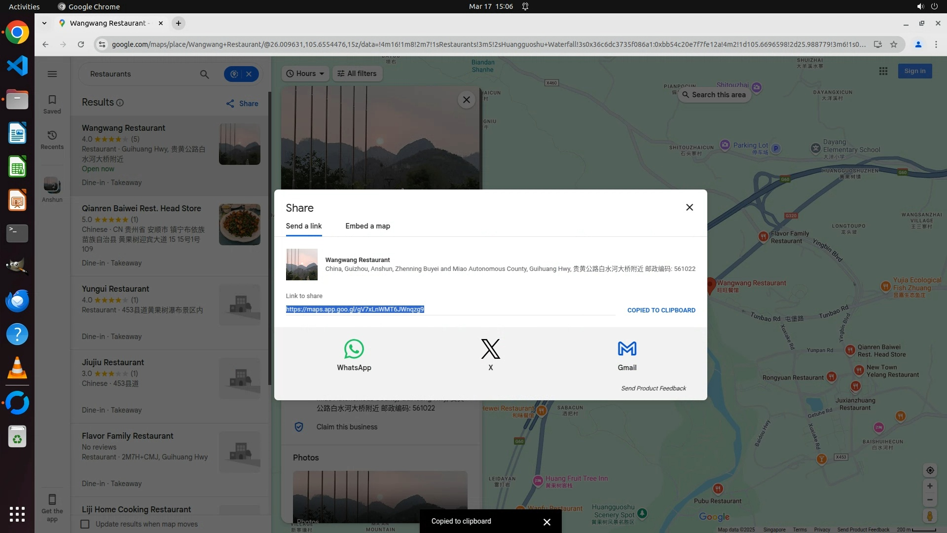Click Send Product Feedback link in dialog

point(653,388)
